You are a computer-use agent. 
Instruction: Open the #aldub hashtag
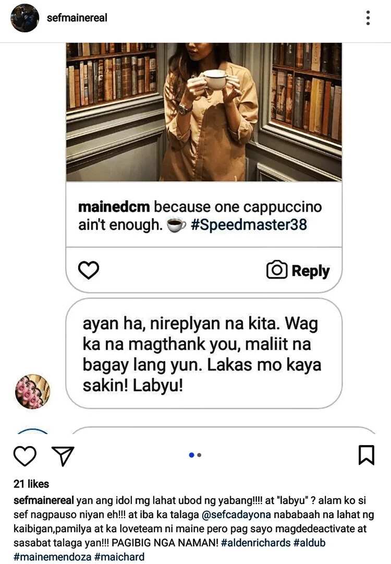(310, 543)
